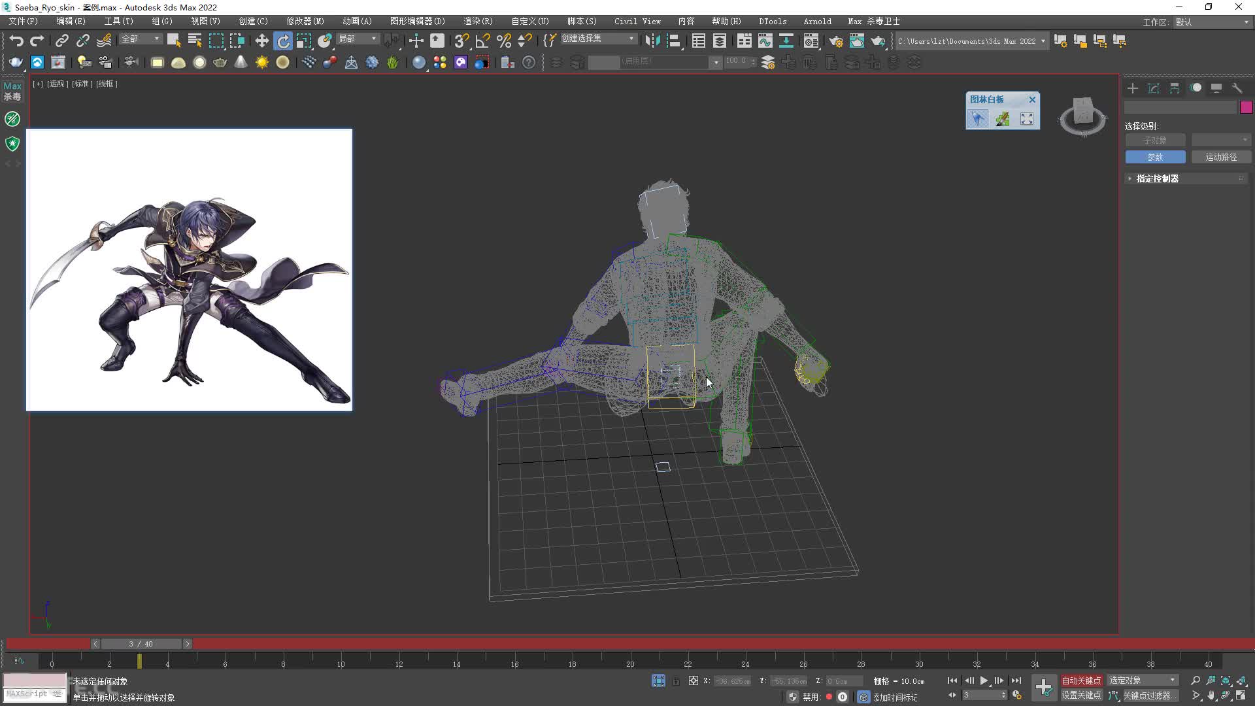Open Select by Name list icon
This screenshot has height=706, width=1255.
tap(195, 41)
